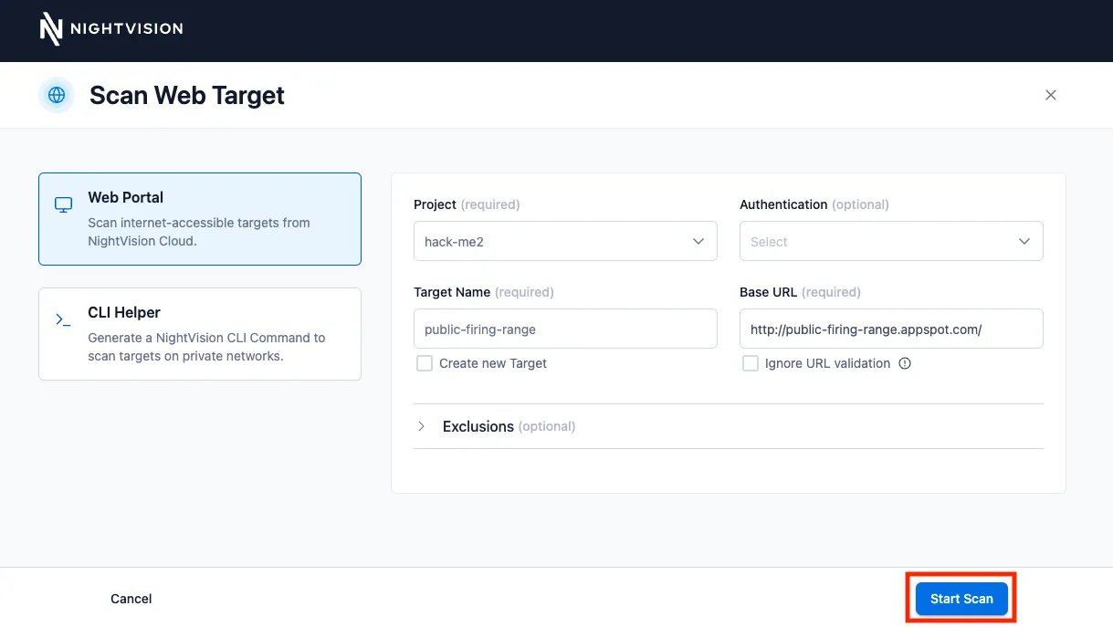Click the Authentication (optional) label

(x=814, y=204)
